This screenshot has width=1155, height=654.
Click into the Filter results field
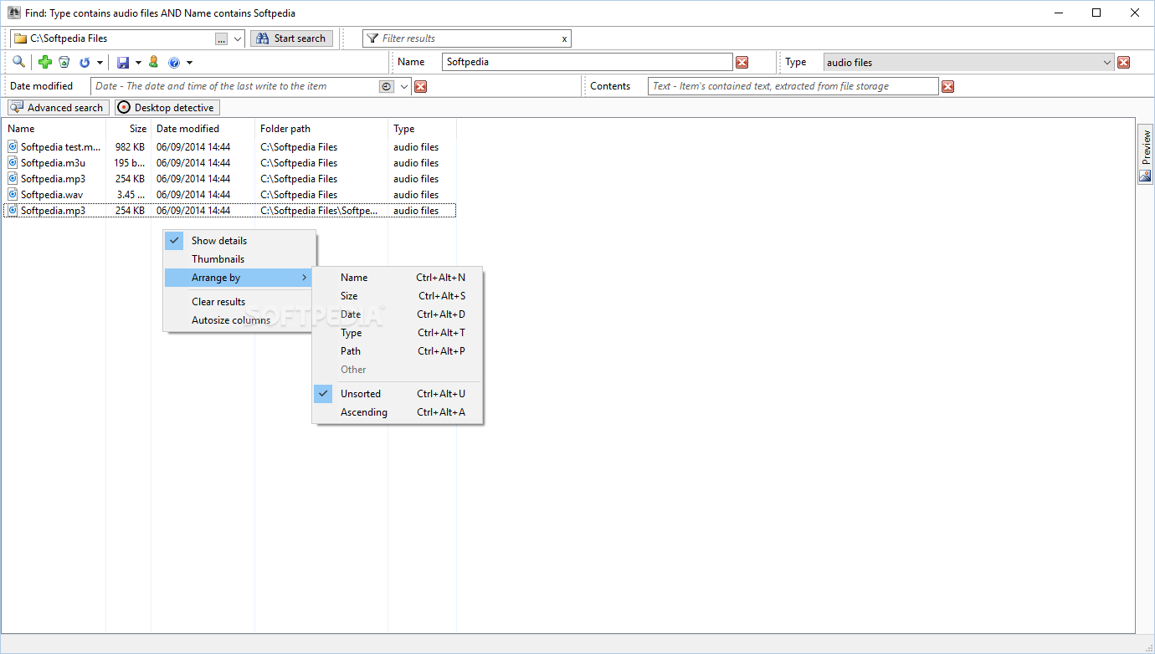(469, 38)
